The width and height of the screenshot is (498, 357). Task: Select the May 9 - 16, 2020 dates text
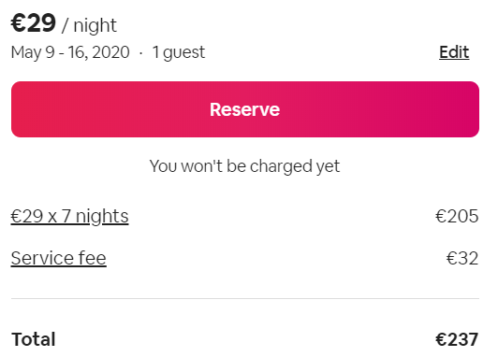point(70,52)
